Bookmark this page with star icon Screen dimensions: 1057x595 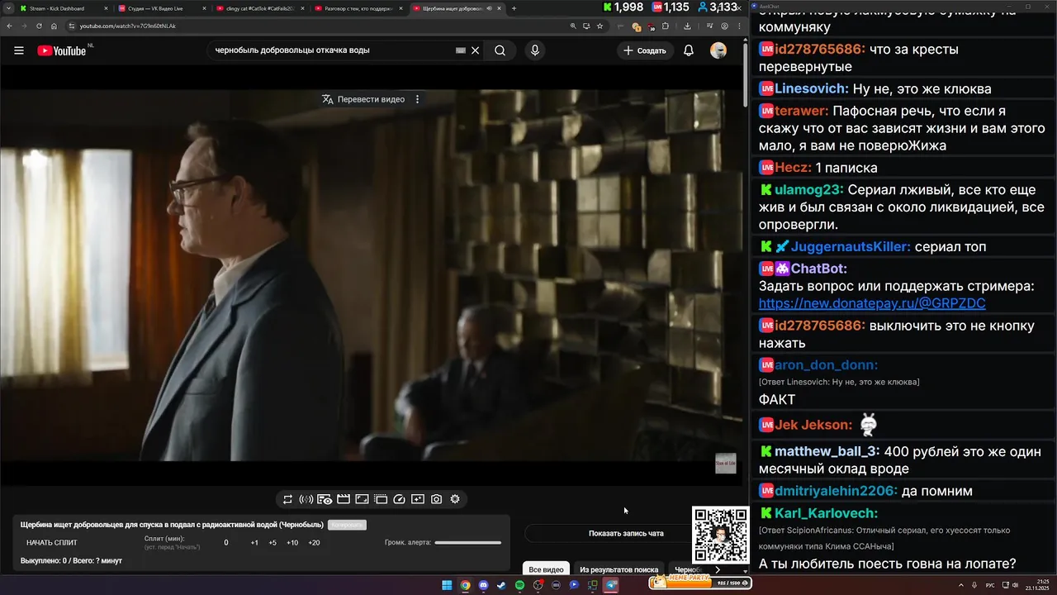click(x=600, y=26)
